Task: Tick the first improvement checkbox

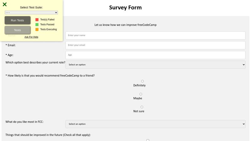Action: (x=148, y=140)
